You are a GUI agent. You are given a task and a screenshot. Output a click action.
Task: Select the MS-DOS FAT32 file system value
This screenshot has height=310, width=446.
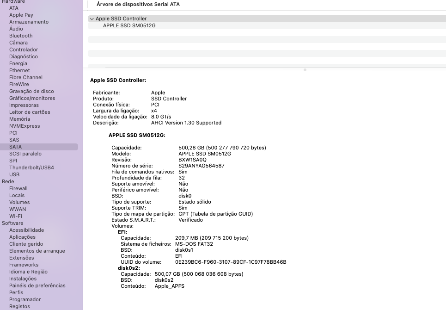pos(194,244)
